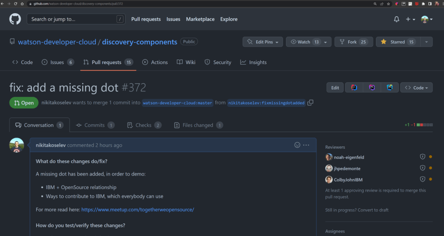Open the Security tab
The width and height of the screenshot is (444, 236).
pyautogui.click(x=218, y=62)
